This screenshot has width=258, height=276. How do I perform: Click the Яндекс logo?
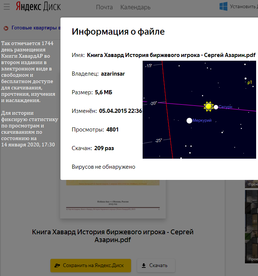[29, 7]
